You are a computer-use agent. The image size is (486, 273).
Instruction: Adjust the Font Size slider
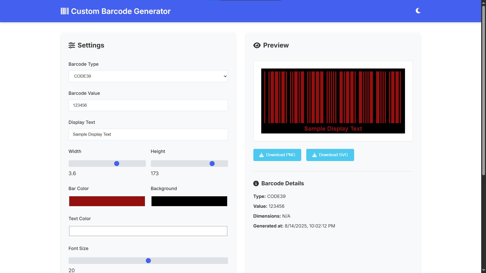[148, 261]
